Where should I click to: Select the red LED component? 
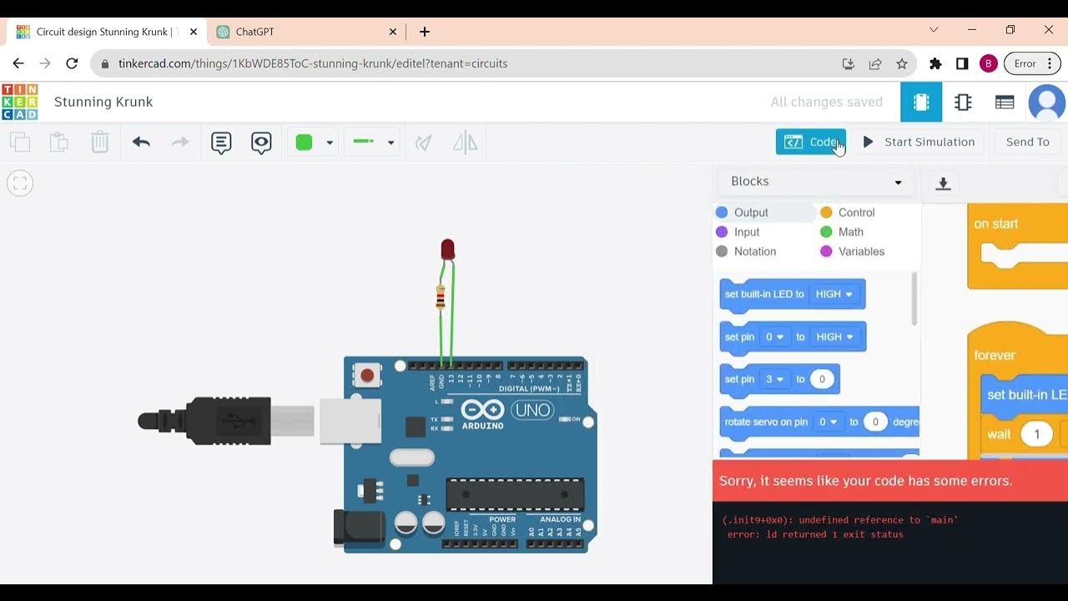(x=447, y=250)
